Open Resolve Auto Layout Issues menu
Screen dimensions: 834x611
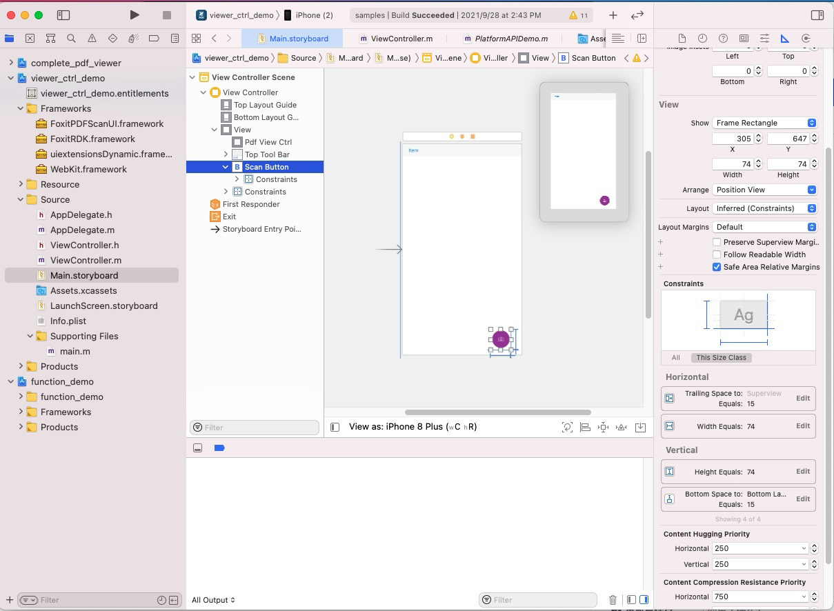pyautogui.click(x=621, y=428)
